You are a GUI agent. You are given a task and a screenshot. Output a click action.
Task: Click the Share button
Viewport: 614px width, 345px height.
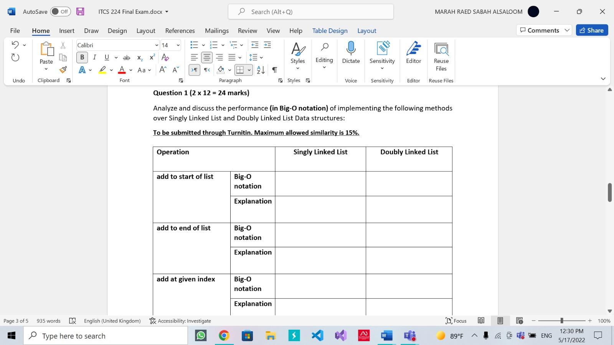(x=592, y=30)
